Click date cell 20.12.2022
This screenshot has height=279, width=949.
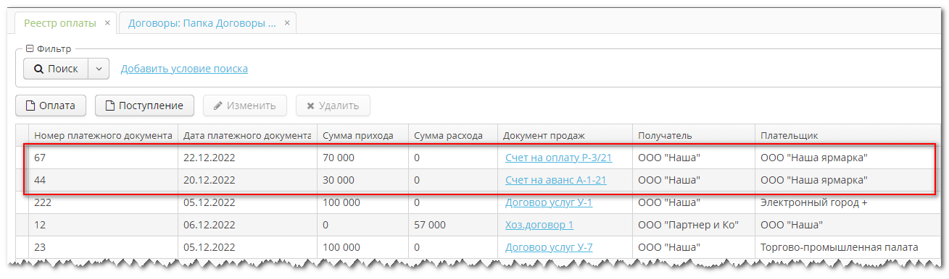point(247,180)
